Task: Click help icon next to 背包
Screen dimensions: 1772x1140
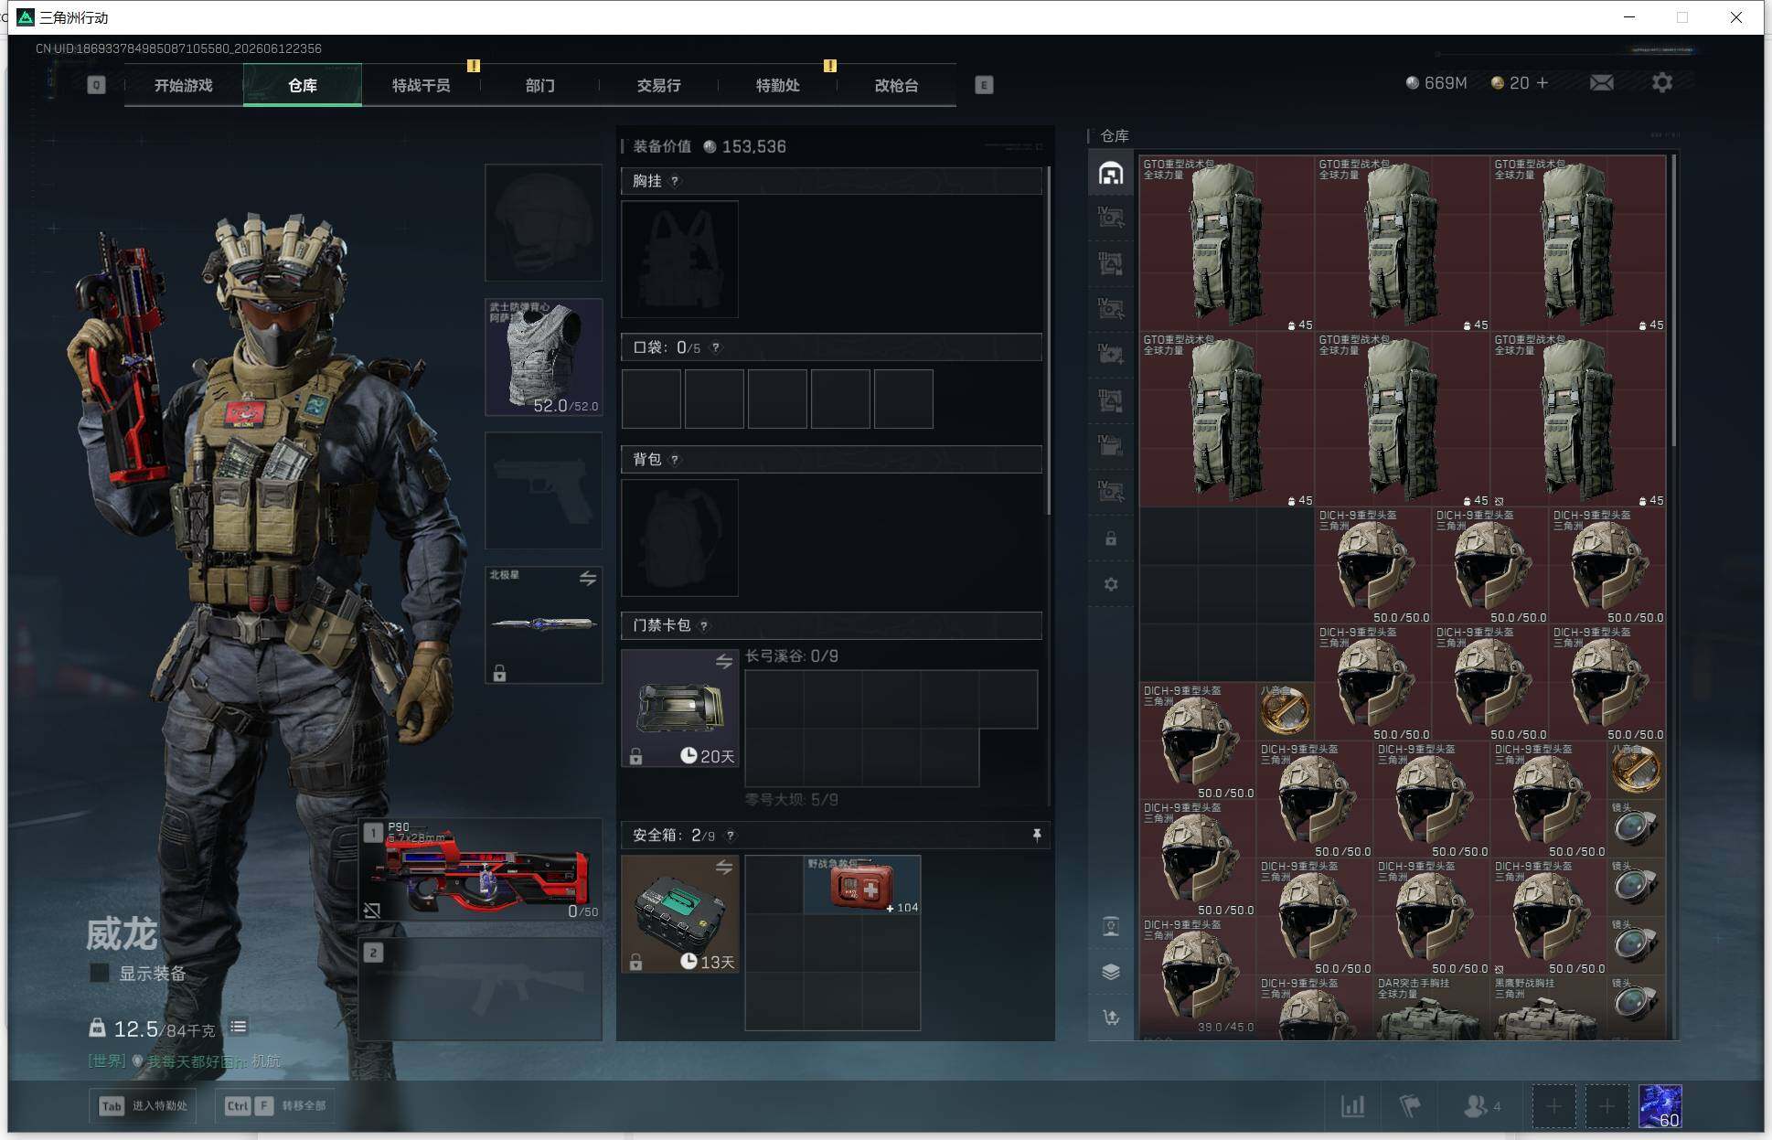Action: point(675,459)
